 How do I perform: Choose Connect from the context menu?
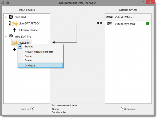[29, 56]
